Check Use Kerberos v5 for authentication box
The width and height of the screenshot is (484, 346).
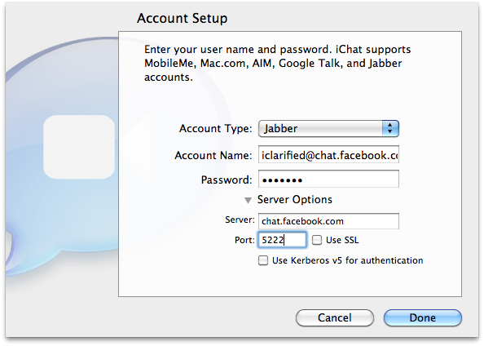click(263, 260)
